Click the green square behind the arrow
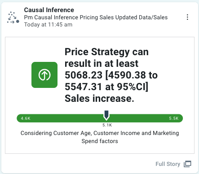Image resolution: width=199 pixels, height=174 pixels. 44,75
